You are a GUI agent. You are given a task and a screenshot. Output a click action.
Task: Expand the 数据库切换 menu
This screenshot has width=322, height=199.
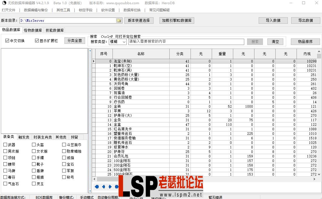(132, 10)
